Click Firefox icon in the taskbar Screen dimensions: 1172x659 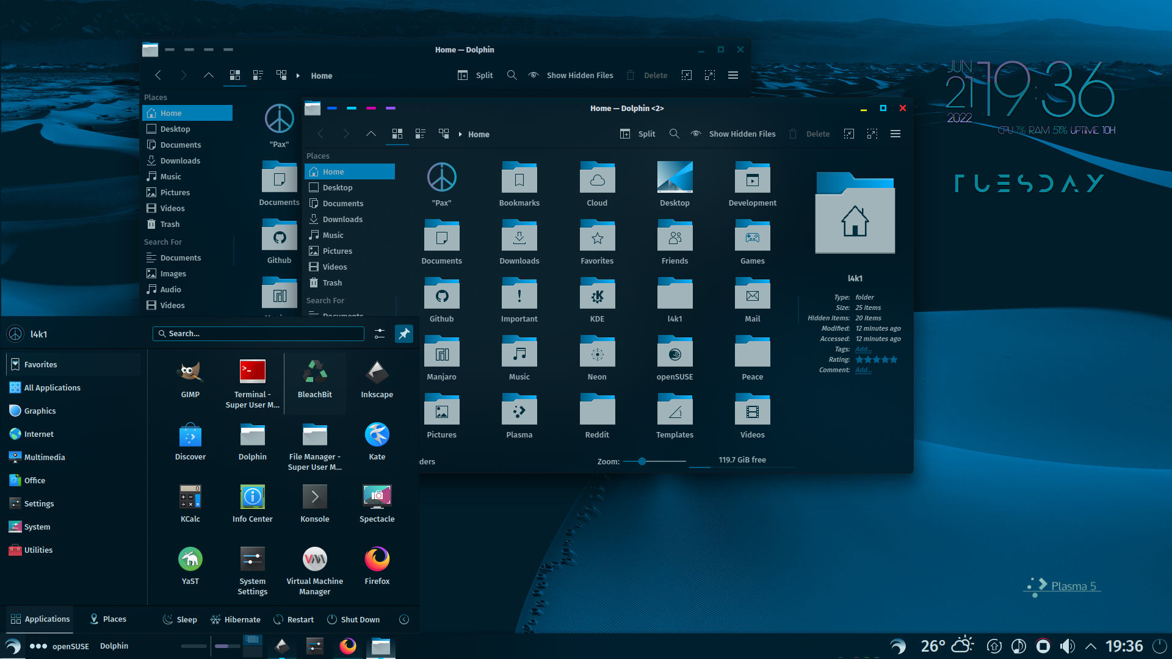pyautogui.click(x=348, y=646)
